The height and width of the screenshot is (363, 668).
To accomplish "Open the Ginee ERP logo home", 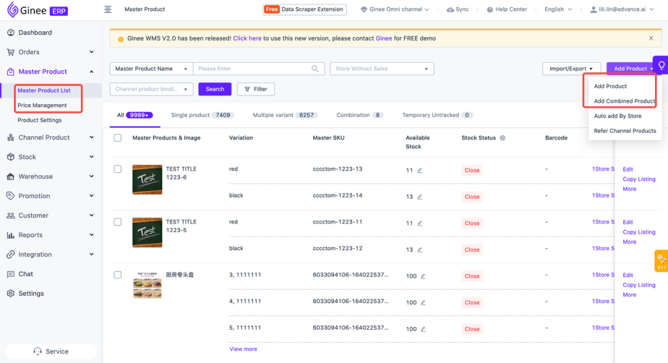I will click(x=37, y=10).
